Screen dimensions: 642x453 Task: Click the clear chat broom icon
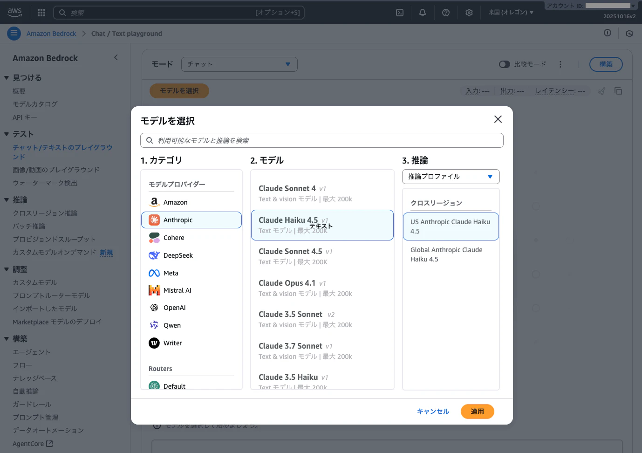(602, 91)
